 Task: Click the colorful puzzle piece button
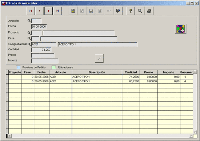(180, 29)
